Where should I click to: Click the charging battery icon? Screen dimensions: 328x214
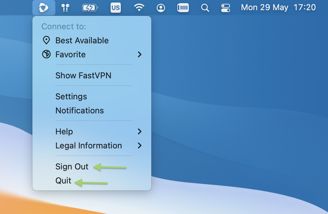(x=90, y=8)
